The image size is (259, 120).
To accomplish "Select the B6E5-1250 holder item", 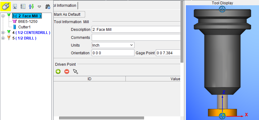I will 28,22.
